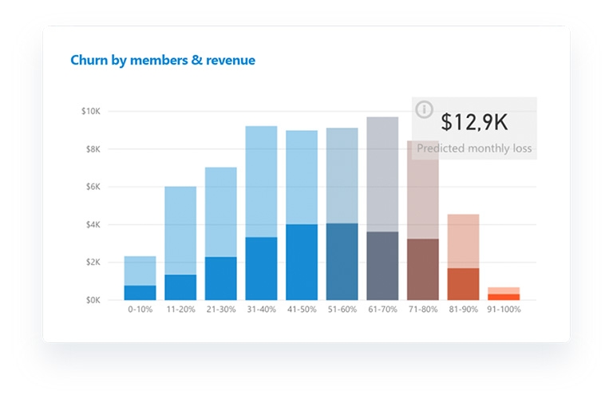
Task: Select the 41-50% dark blue bar
Action: click(x=302, y=263)
